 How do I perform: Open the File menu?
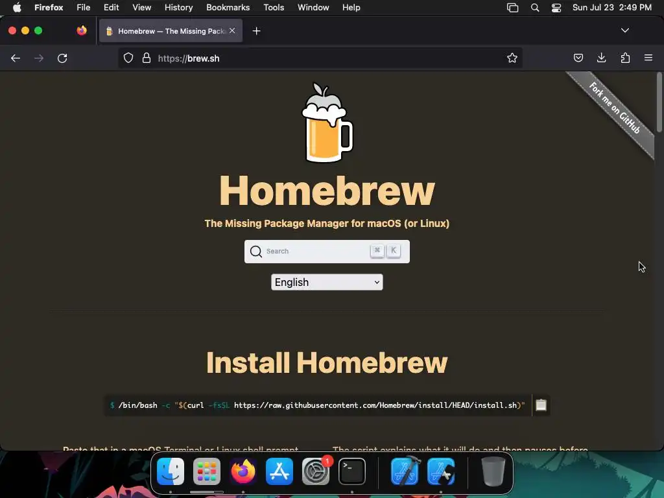tap(84, 8)
